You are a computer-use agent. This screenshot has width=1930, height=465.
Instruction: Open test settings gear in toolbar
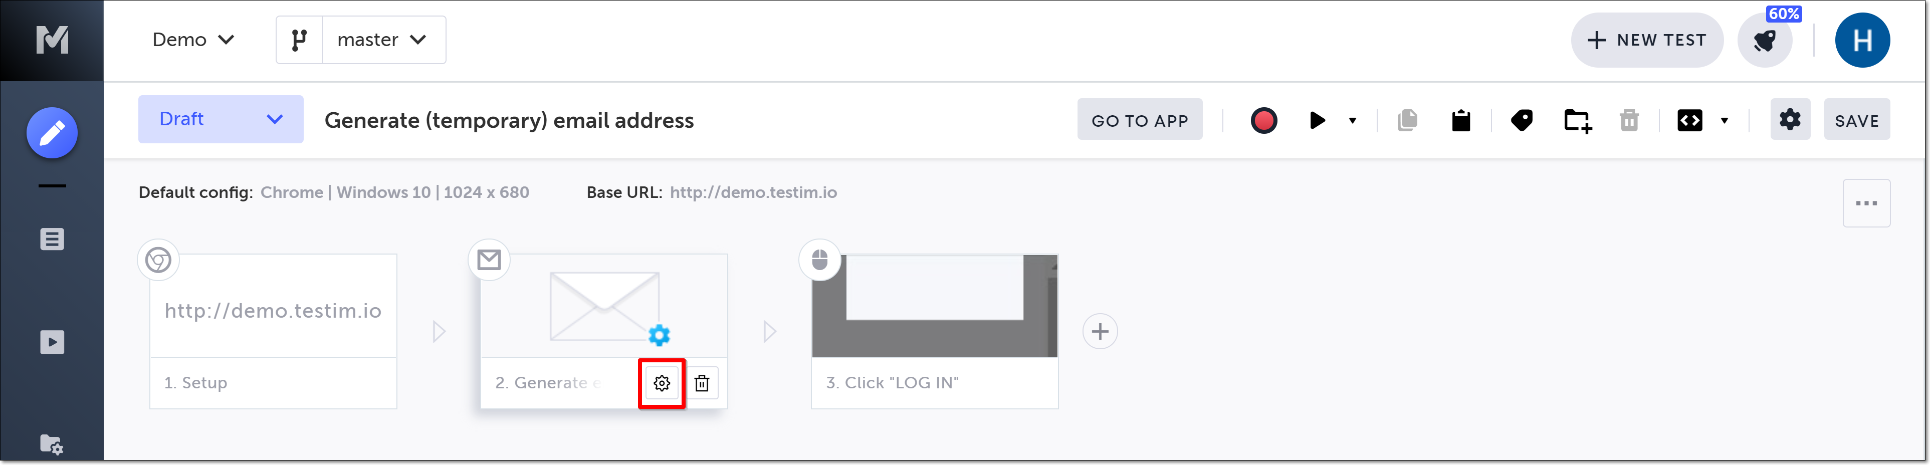pyautogui.click(x=1789, y=120)
